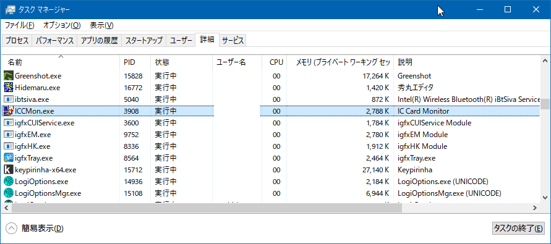This screenshot has width=551, height=244.
Task: Click the description igfxCUIService Module
Action: click(x=434, y=123)
